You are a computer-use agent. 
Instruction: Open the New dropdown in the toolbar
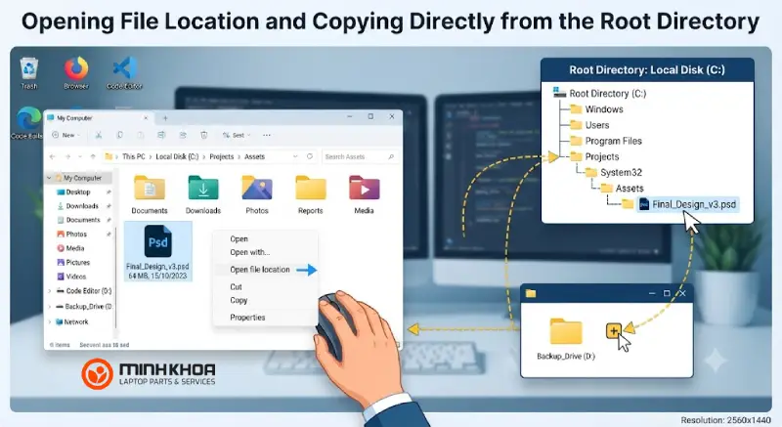click(x=65, y=135)
